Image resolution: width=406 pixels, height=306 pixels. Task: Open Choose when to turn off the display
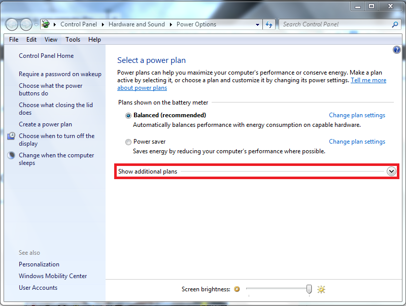57,140
